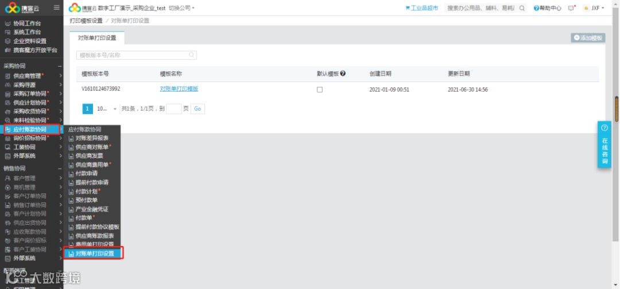Open 对账单打印设置 in submenu

click(94, 253)
